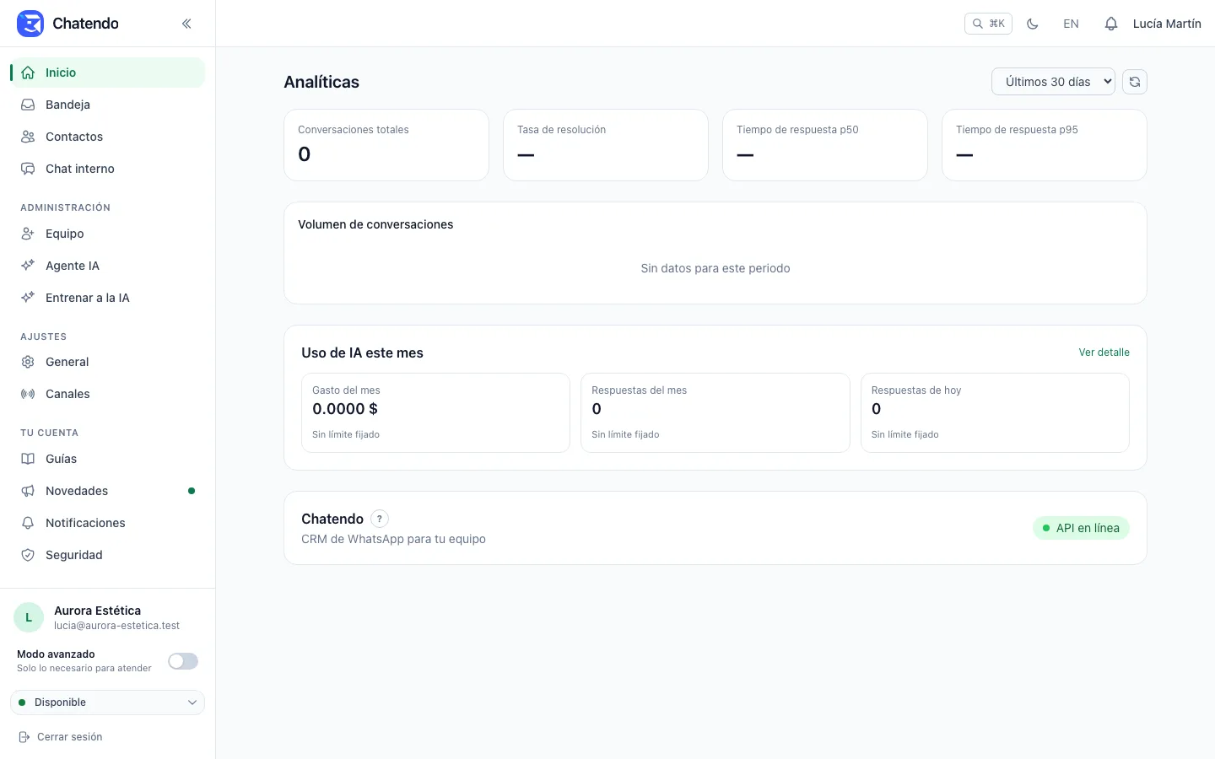Click the API en línea status badge

tap(1081, 528)
